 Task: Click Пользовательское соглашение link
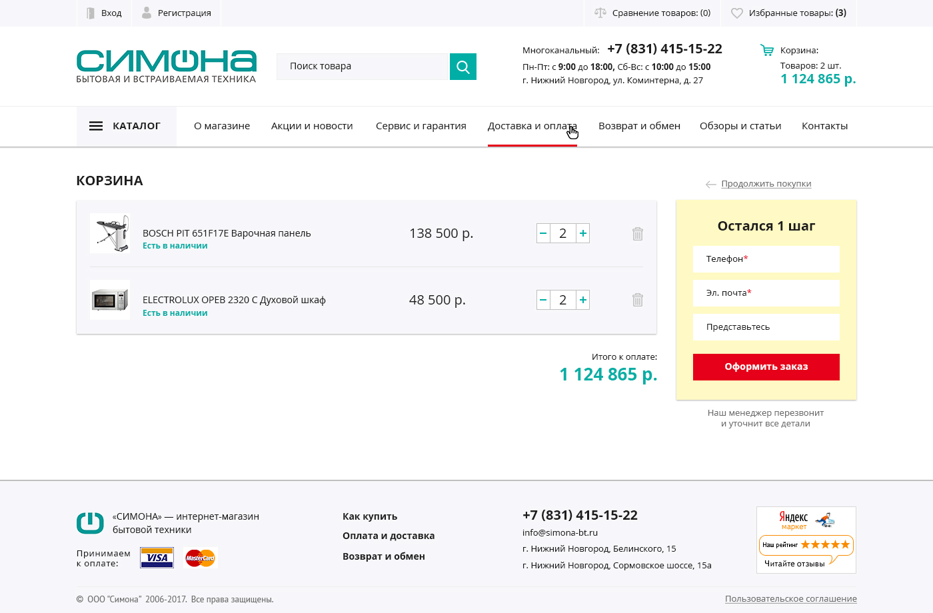click(x=791, y=599)
